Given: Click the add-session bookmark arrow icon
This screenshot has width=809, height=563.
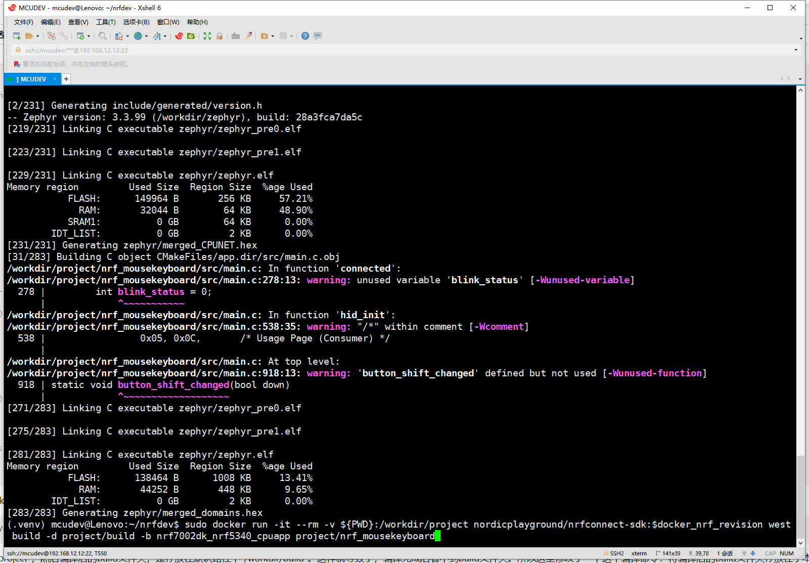Looking at the screenshot, I should (17, 64).
